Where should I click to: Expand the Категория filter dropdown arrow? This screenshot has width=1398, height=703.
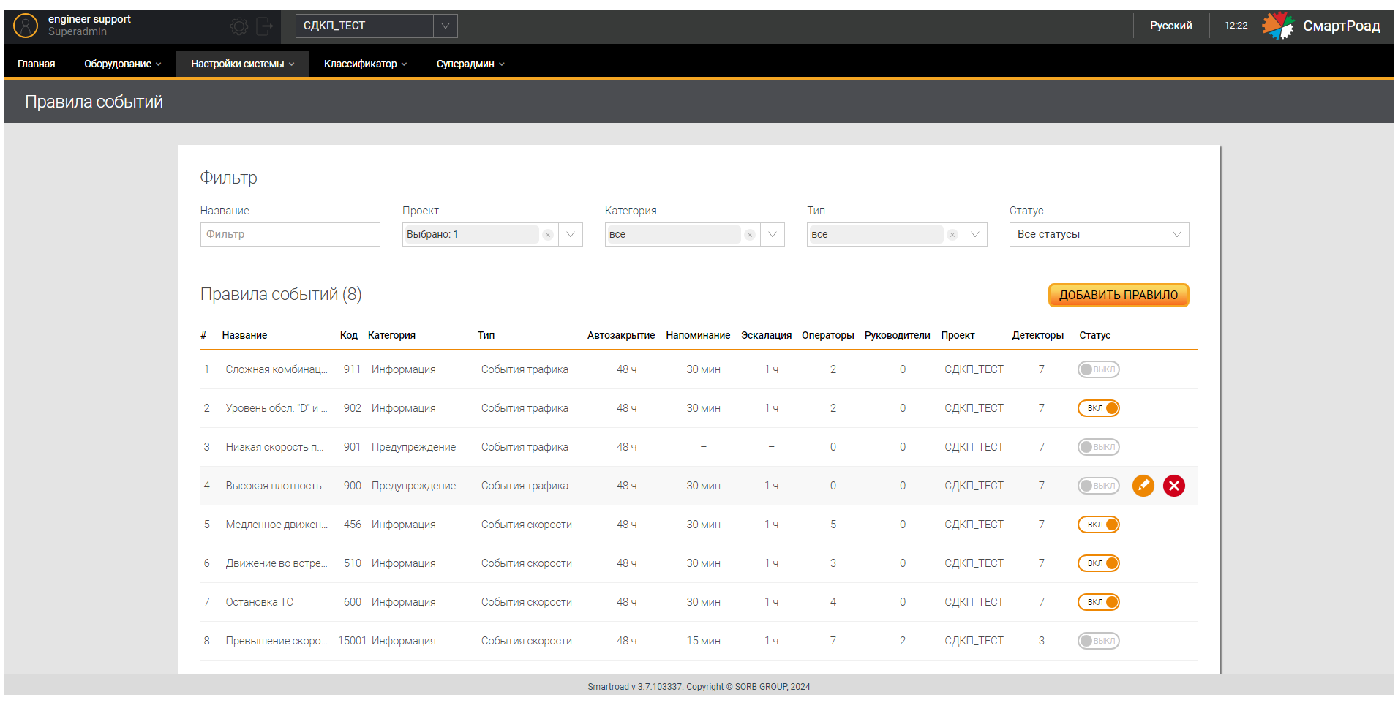(773, 235)
